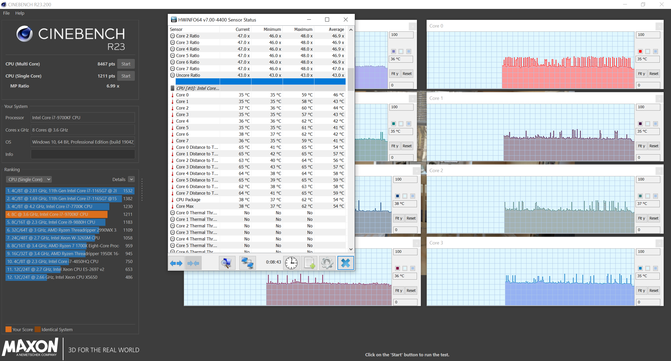Open the Help menu
Viewport: 671px width, 361px height.
[20, 13]
